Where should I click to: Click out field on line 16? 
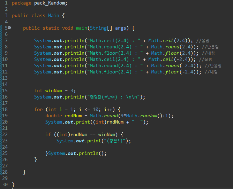coord(58,97)
